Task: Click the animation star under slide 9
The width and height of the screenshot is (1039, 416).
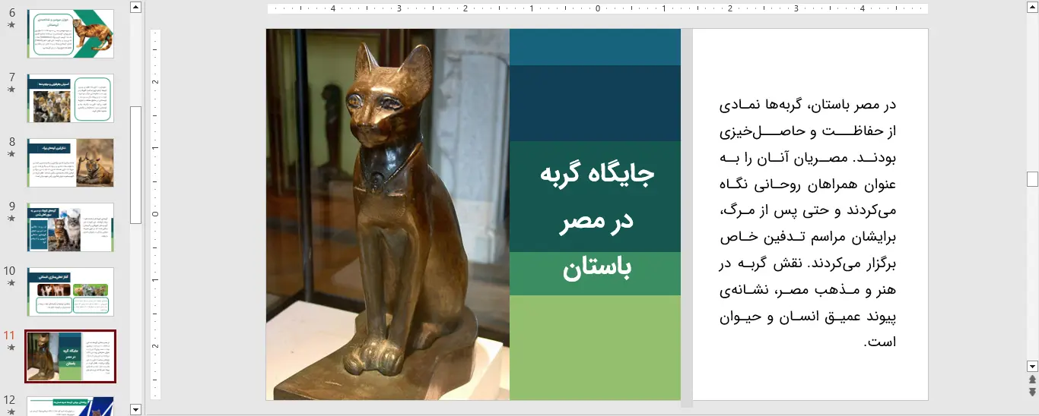Action: tap(11, 219)
